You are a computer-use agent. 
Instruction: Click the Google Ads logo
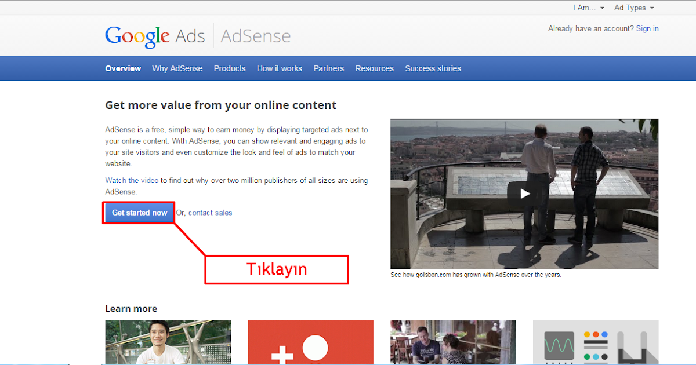155,36
